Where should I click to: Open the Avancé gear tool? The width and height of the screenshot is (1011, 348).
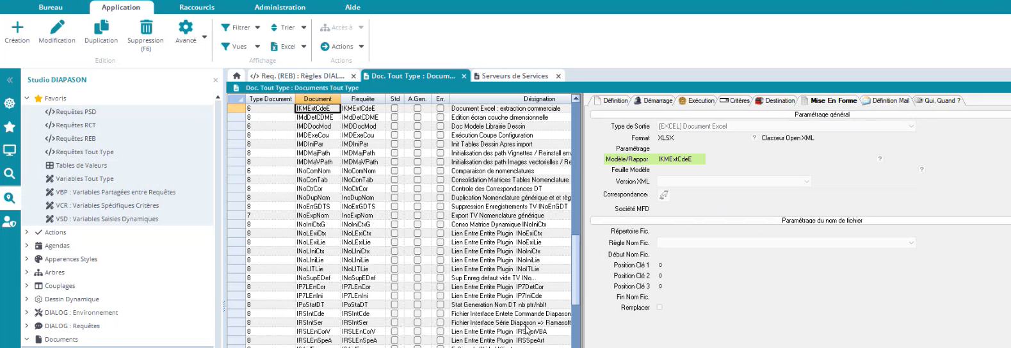[x=186, y=28]
